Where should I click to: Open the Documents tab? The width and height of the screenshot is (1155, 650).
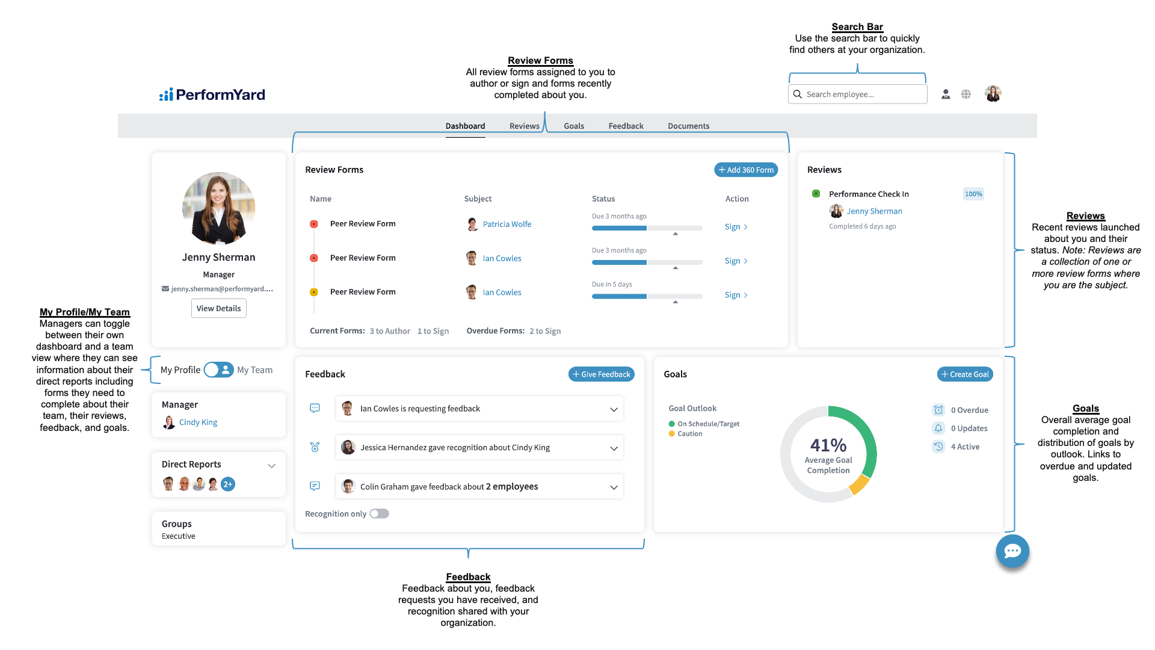pyautogui.click(x=688, y=126)
